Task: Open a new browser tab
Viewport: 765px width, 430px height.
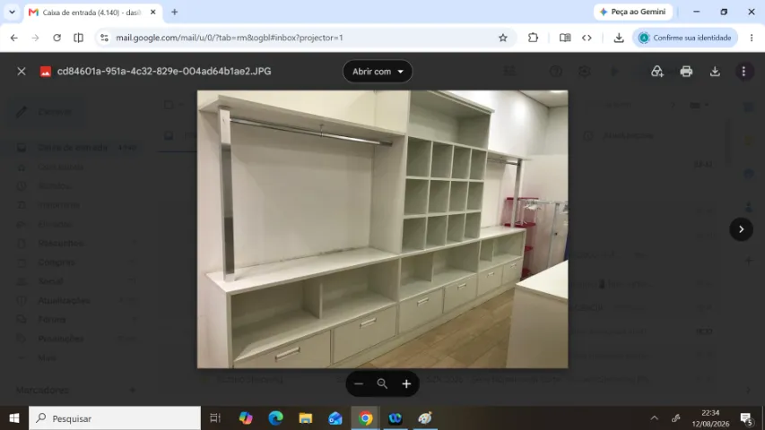Action: pyautogui.click(x=174, y=13)
